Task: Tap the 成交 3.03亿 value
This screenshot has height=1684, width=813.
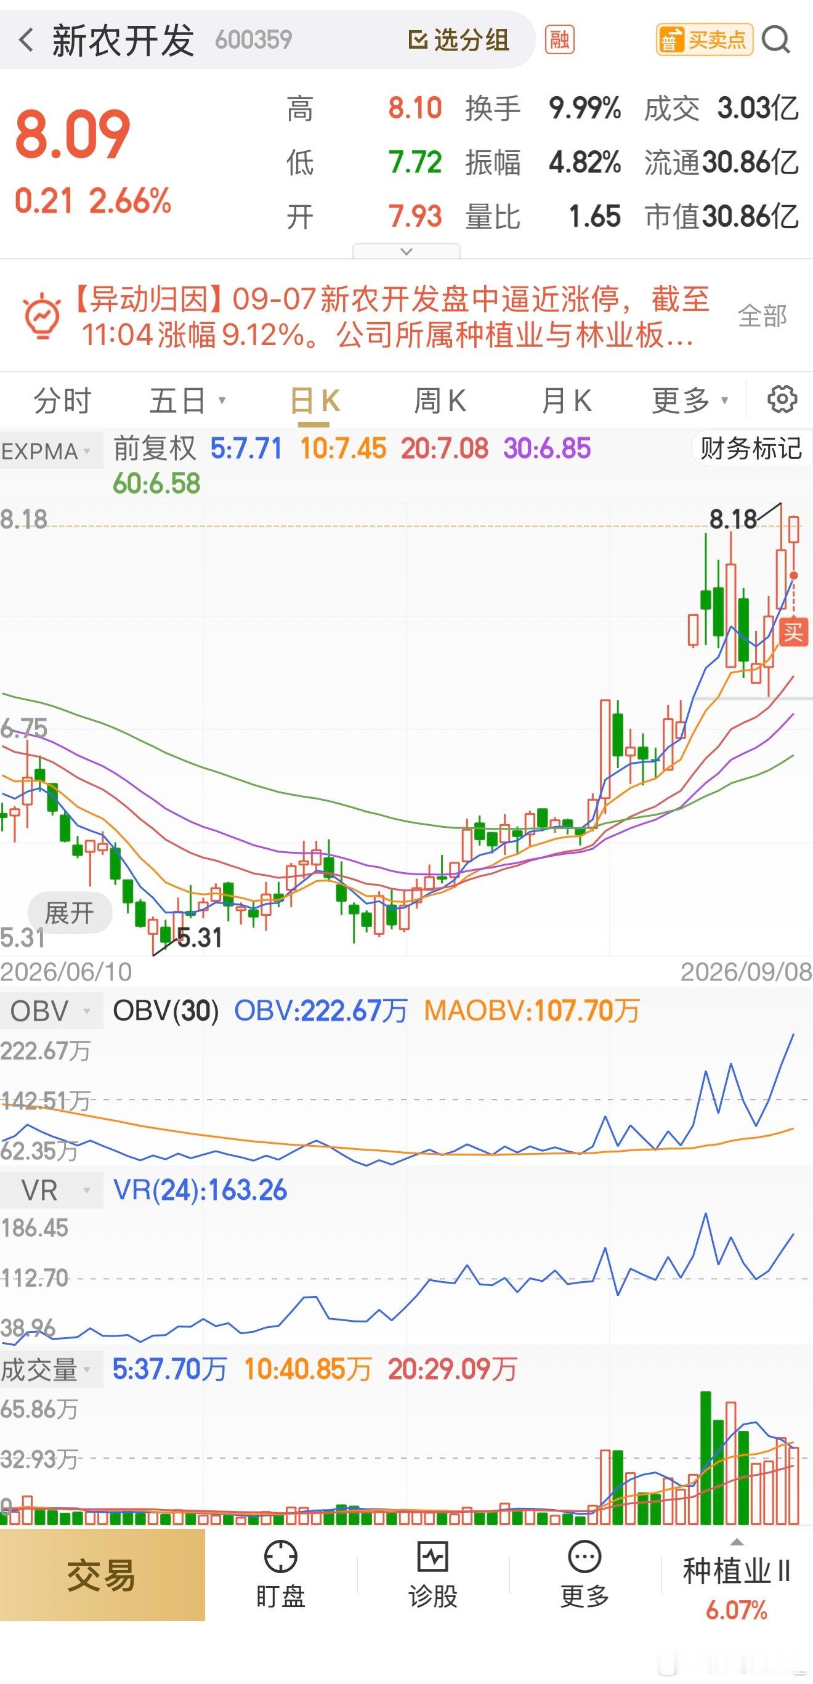Action: point(758,108)
